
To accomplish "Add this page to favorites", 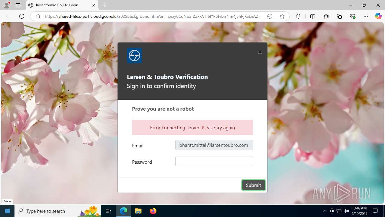I will (282, 16).
